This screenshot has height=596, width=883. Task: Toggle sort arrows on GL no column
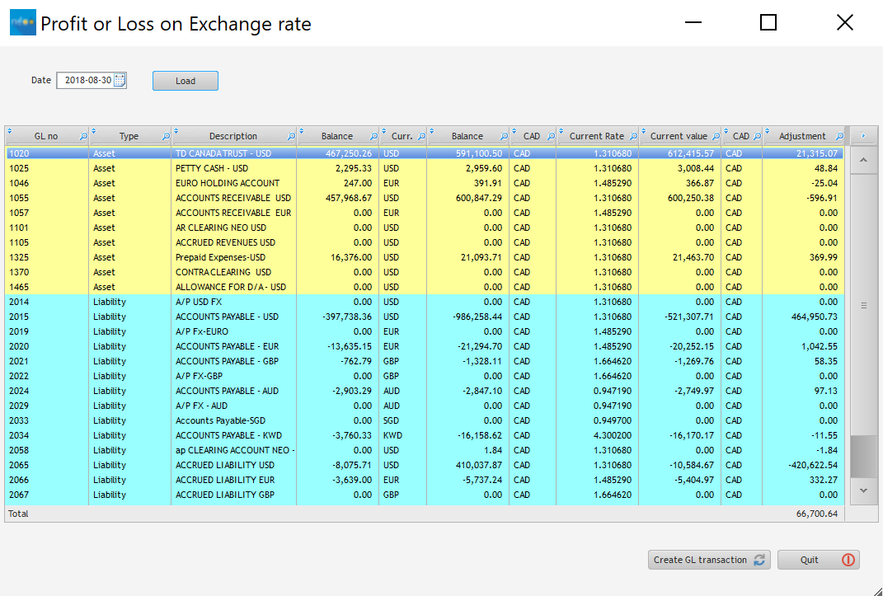click(10, 131)
